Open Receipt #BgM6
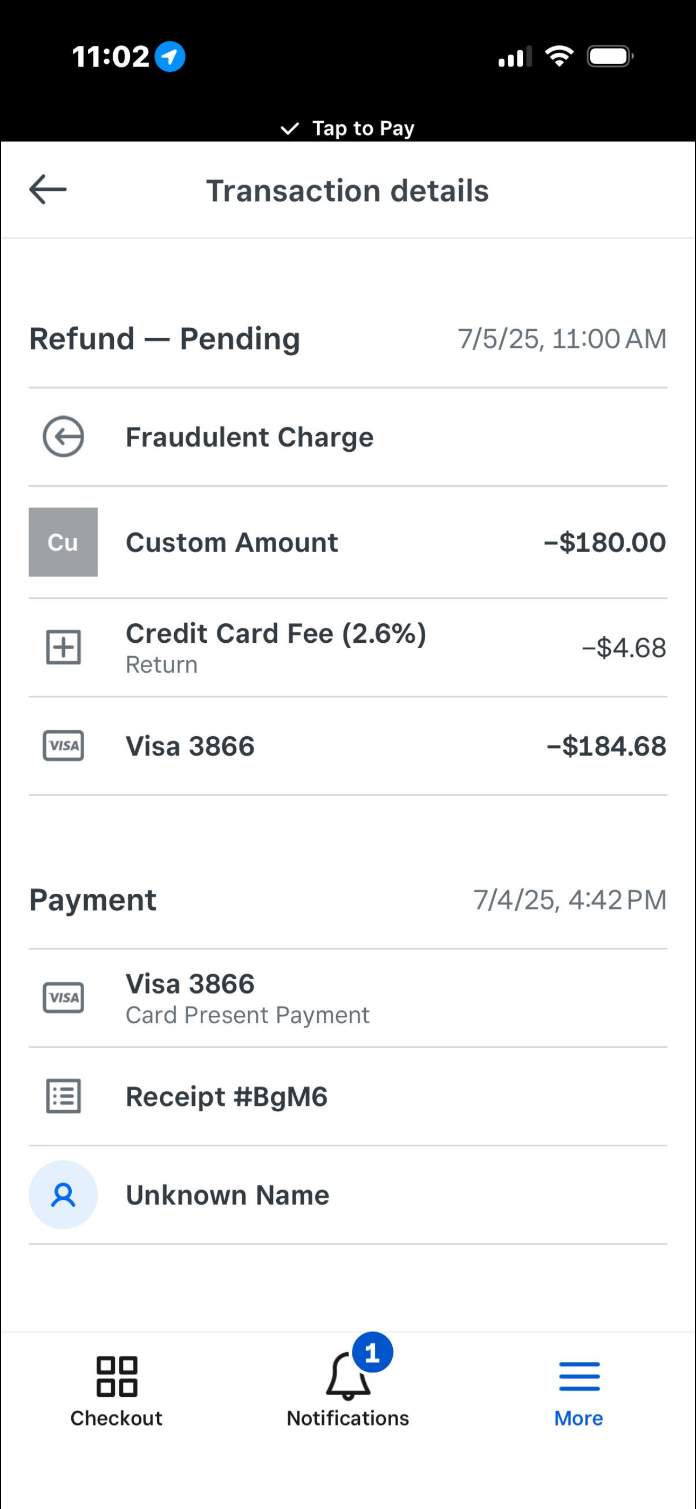The image size is (696, 1509). point(227,1097)
